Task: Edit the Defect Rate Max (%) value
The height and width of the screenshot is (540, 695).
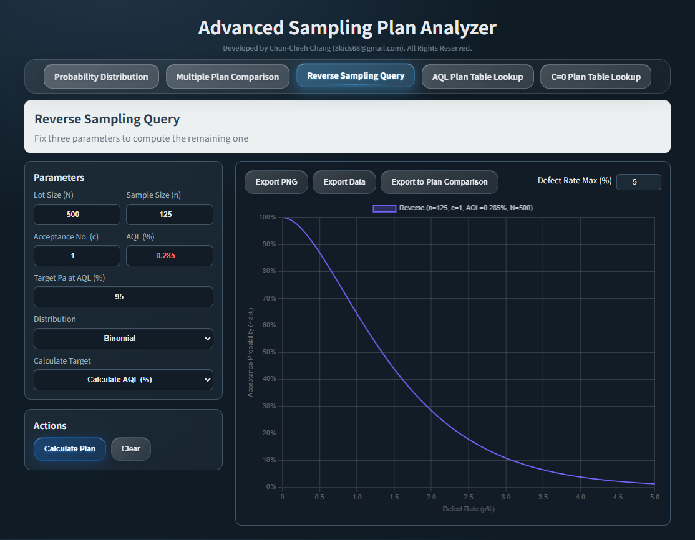Action: (638, 181)
